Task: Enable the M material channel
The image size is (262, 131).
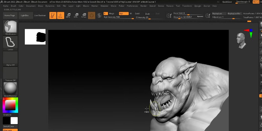Action: click(131, 14)
